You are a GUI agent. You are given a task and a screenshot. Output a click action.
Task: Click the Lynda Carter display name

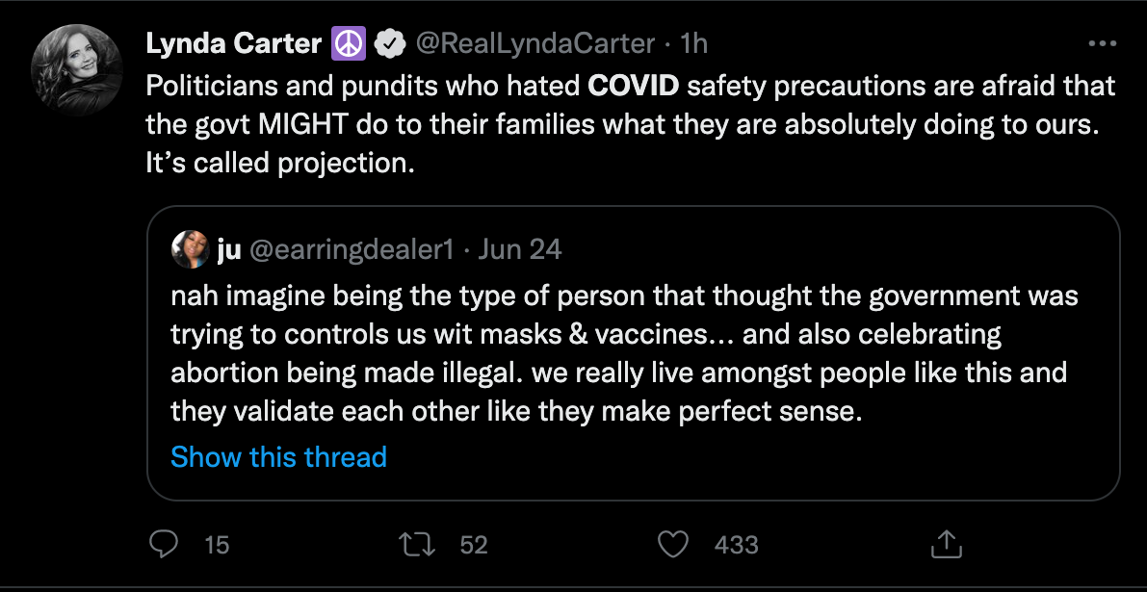[x=234, y=43]
